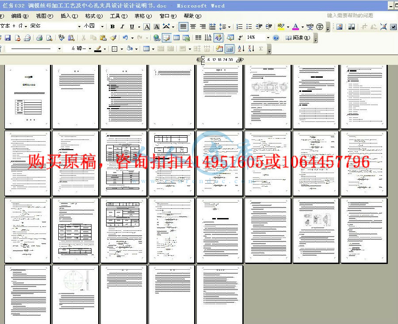Toggle the Drawing toolbar button

[218, 38]
